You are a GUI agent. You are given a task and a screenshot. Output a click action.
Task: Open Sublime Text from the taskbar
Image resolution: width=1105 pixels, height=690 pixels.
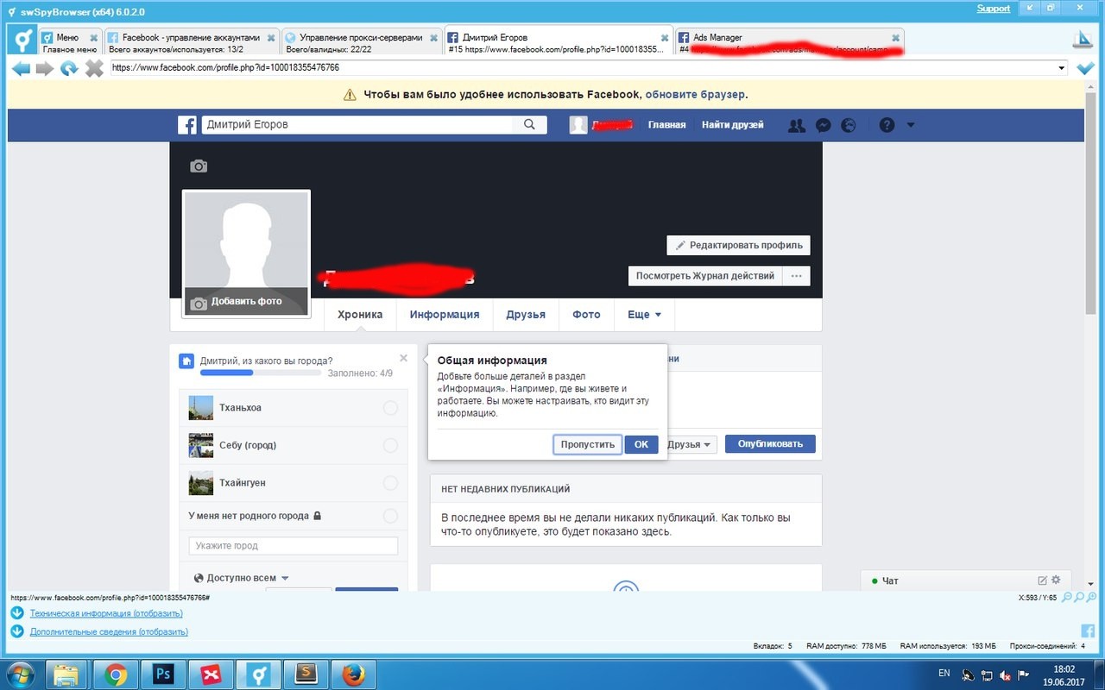(305, 674)
